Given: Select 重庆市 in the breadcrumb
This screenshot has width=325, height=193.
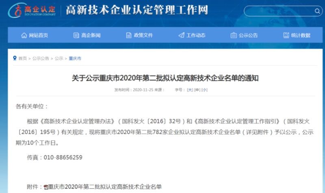Looking at the screenshot, I should 75,59.
